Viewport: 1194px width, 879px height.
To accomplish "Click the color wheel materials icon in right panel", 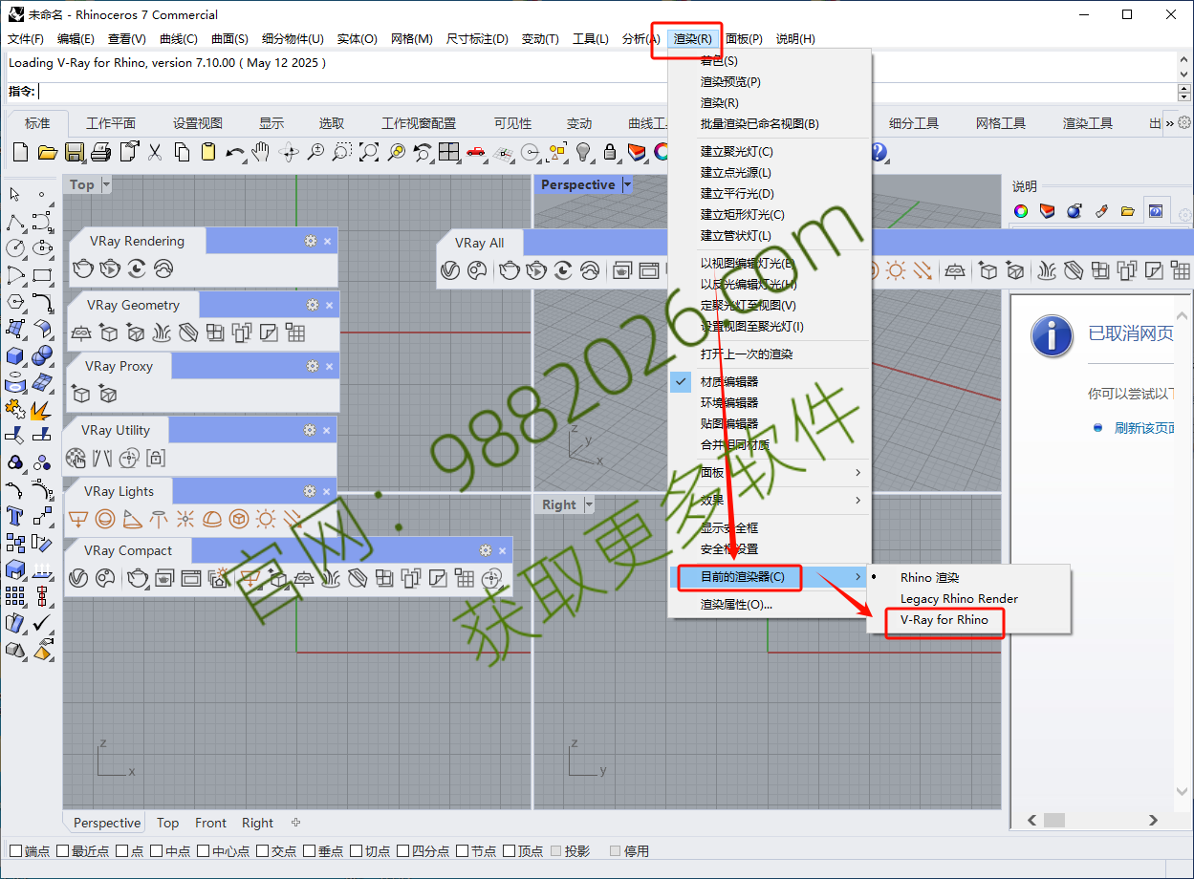I will (1021, 211).
